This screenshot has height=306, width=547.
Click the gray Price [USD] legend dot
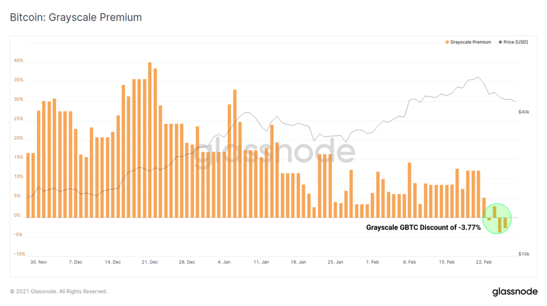500,42
